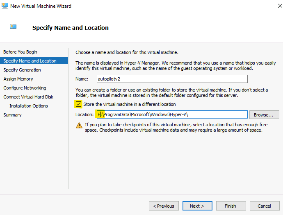283x215 pixels.
Task: Click the Next button
Action: tap(197, 206)
